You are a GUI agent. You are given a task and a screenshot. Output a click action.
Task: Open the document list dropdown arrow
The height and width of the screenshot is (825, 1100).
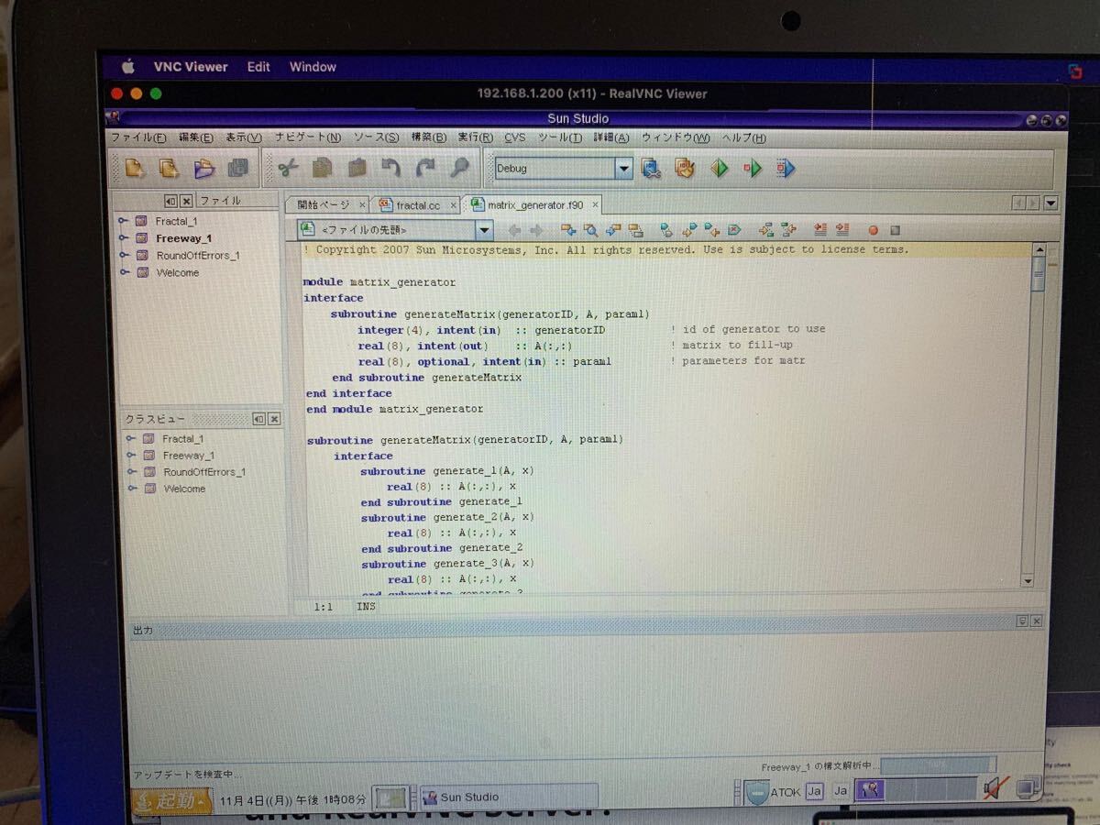pos(1050,203)
